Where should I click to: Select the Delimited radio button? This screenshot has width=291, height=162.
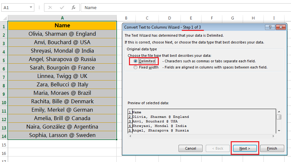coord(135,61)
